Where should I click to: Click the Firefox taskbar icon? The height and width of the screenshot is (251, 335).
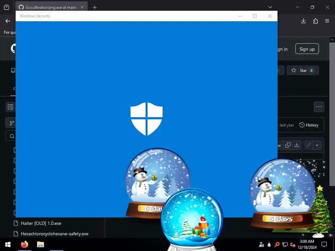coord(25,244)
